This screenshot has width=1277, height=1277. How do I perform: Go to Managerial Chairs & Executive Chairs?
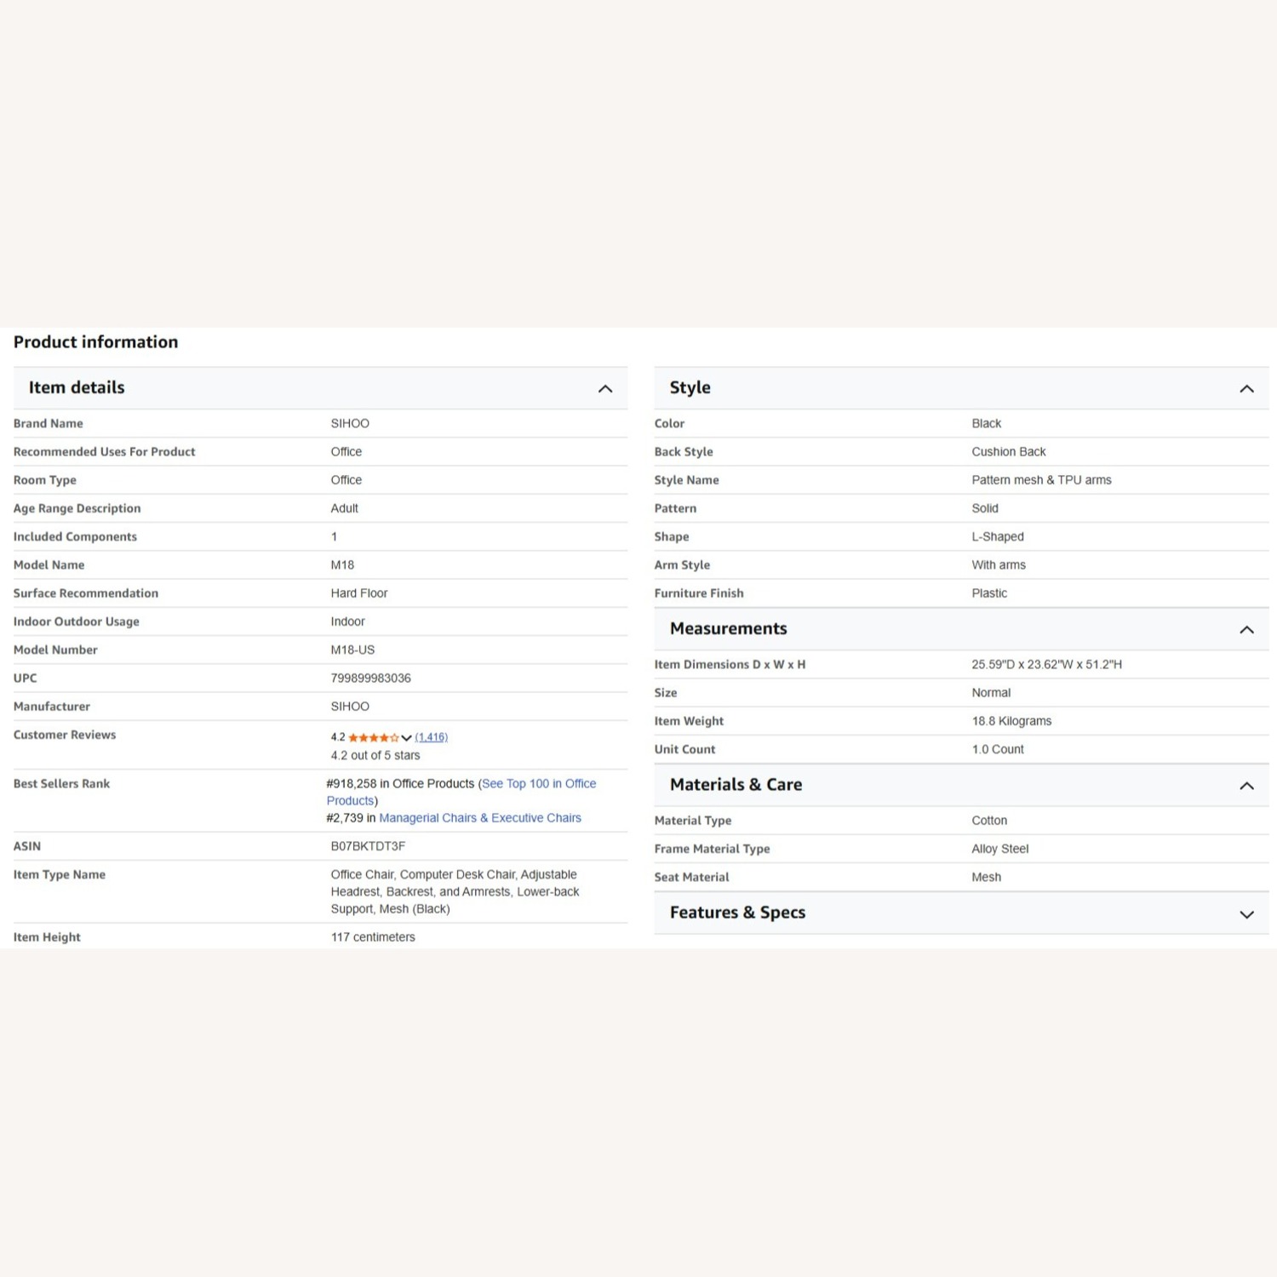[x=479, y=818]
